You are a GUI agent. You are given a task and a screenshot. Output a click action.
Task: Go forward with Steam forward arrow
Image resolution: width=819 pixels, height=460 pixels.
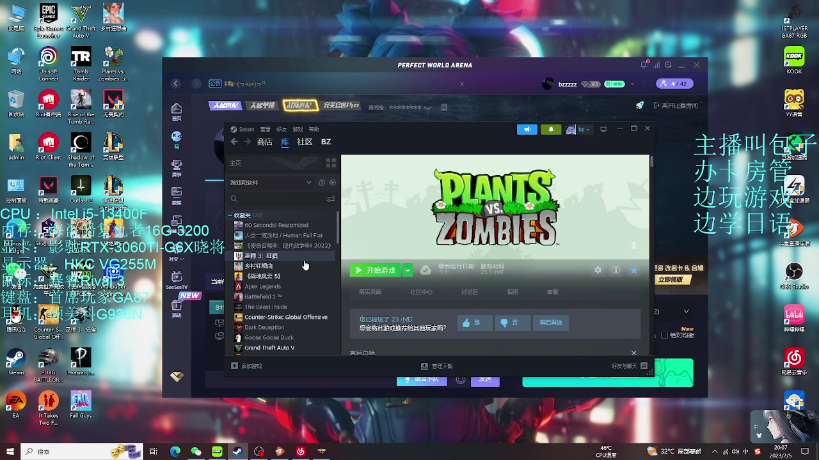pyautogui.click(x=248, y=142)
